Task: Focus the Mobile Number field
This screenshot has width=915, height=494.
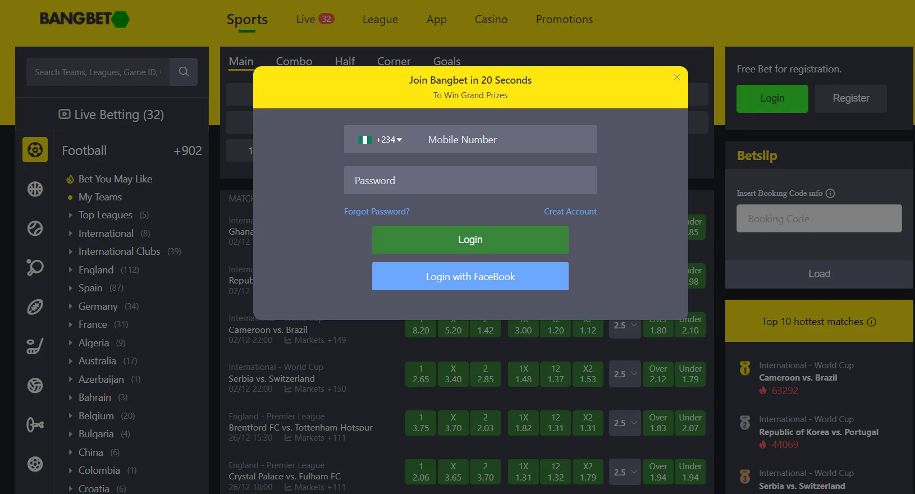Action: tap(505, 139)
